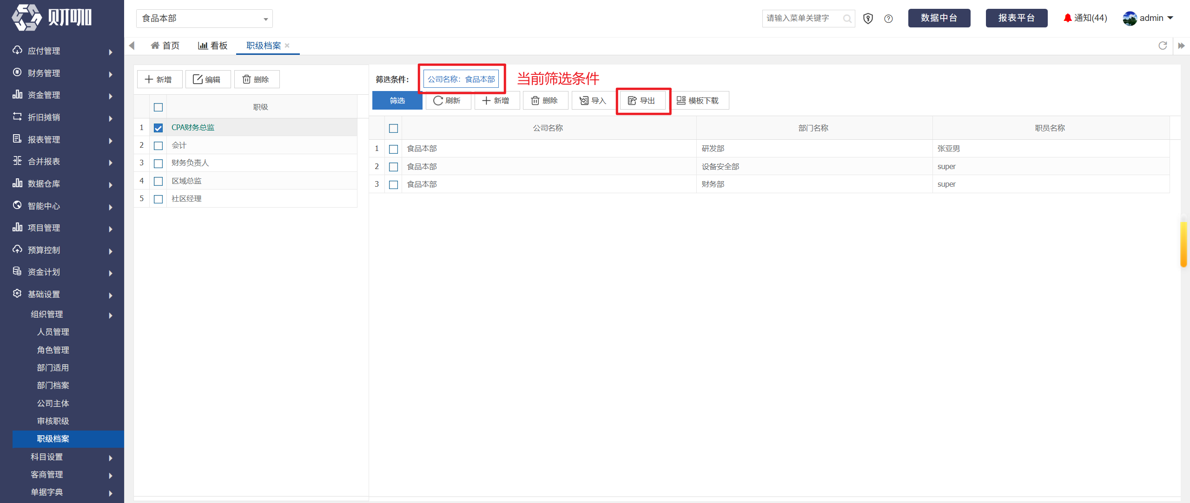
Task: Select the checkbox for 研发部 row
Action: click(393, 149)
